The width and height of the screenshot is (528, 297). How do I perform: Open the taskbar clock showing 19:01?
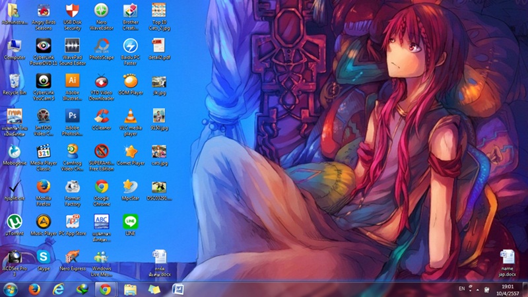click(508, 290)
